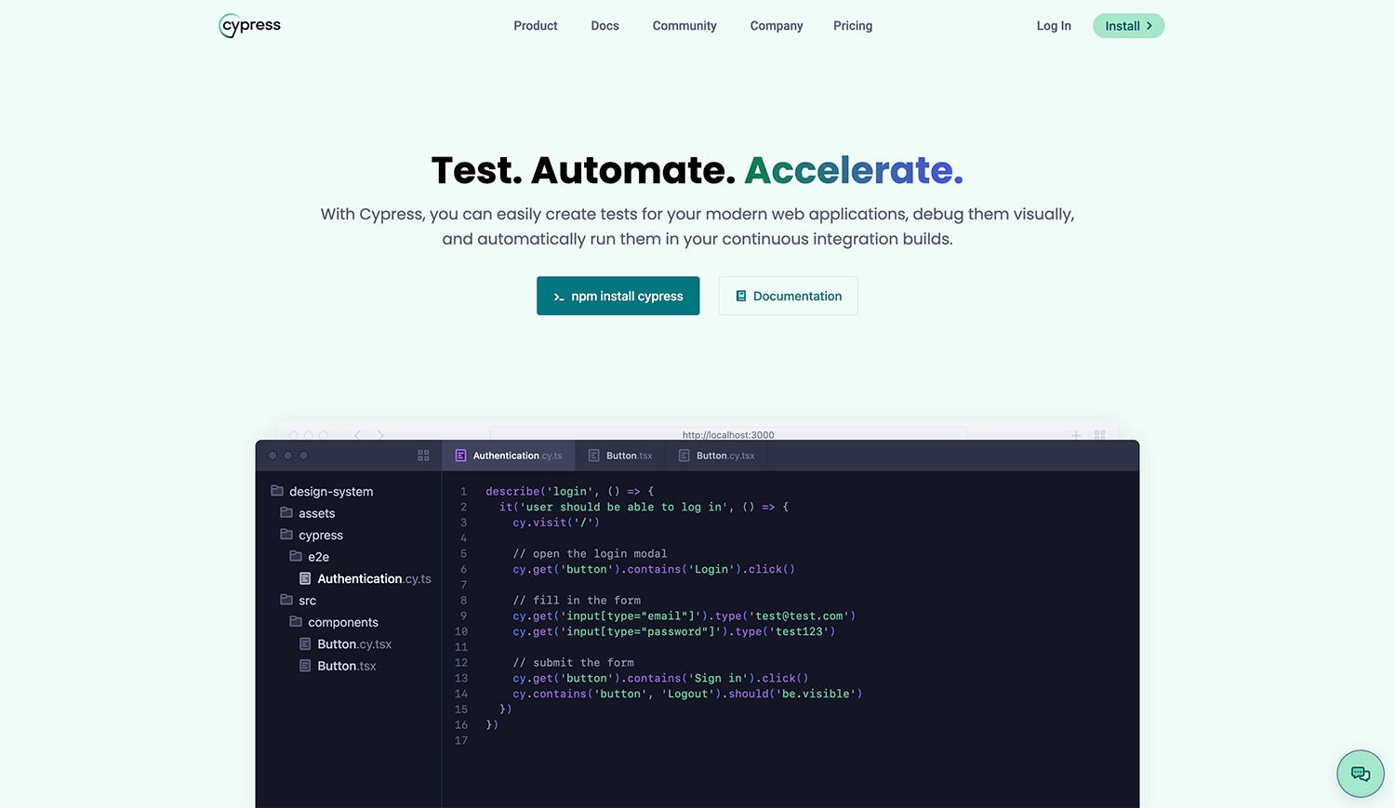The image size is (1395, 808).
Task: Click the file icon on Authentication tab
Action: pos(460,456)
